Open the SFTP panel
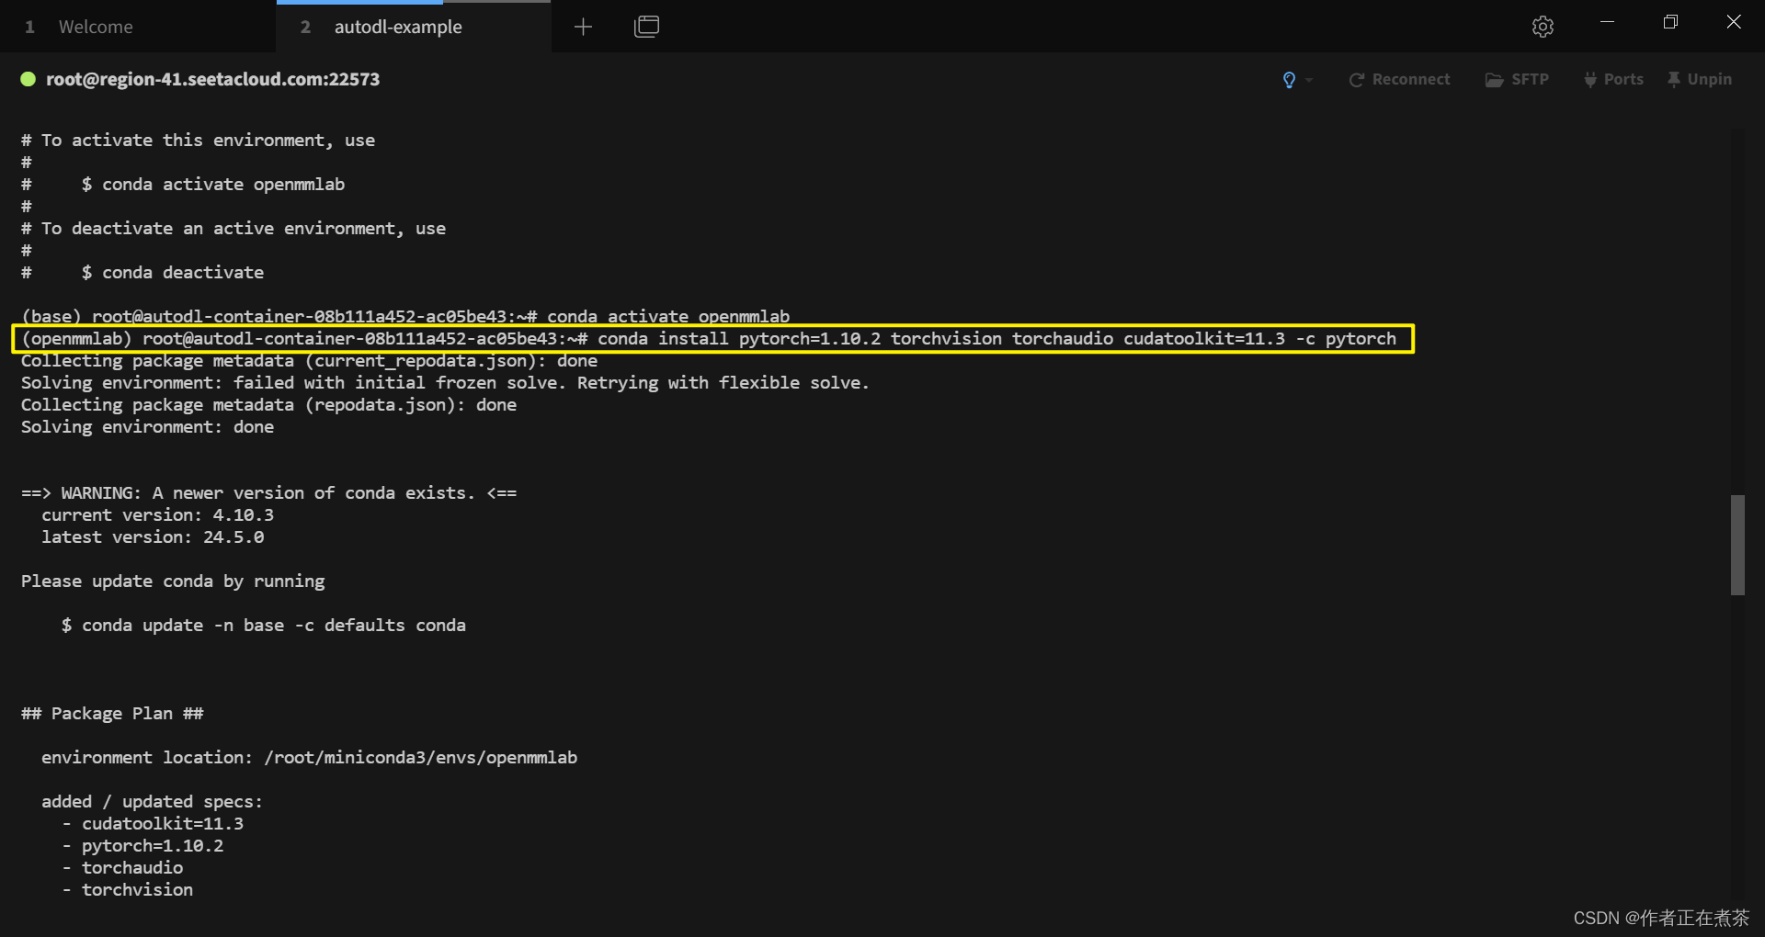 1517,80
